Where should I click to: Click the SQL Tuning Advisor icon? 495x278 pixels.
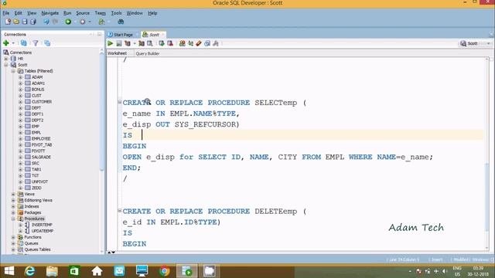click(x=150, y=43)
